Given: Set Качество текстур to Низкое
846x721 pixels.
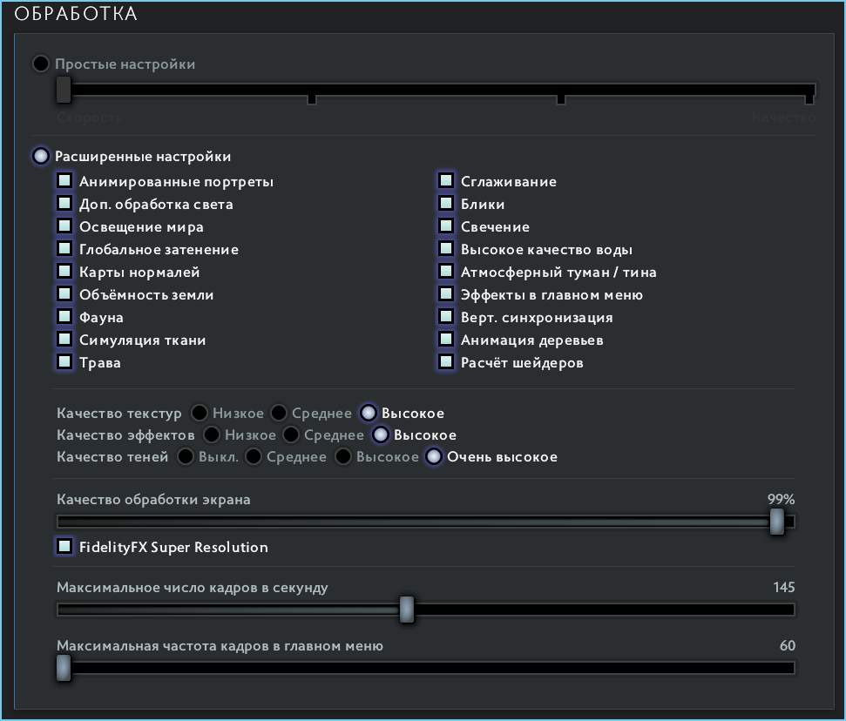Looking at the screenshot, I should tap(200, 413).
